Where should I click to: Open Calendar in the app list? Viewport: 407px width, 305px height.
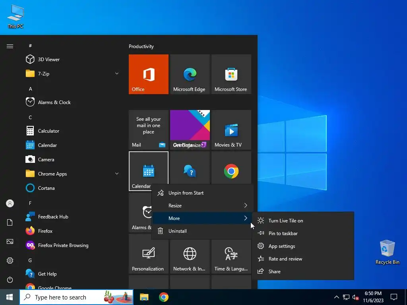point(73,145)
